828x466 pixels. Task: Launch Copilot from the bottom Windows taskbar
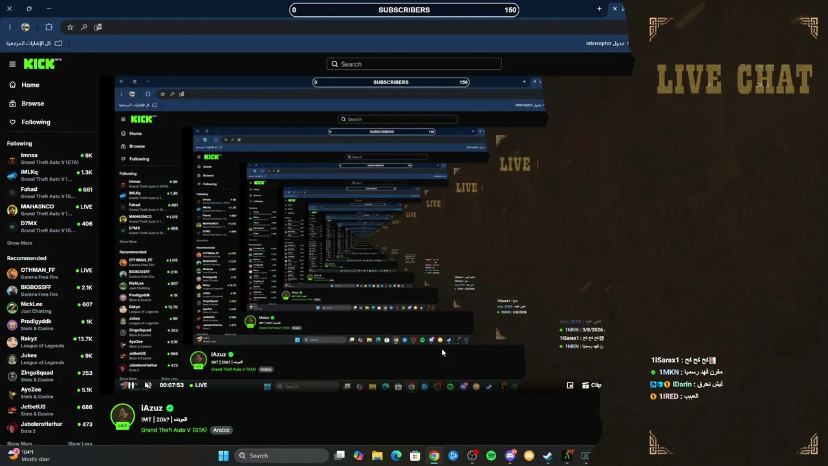[x=358, y=456]
